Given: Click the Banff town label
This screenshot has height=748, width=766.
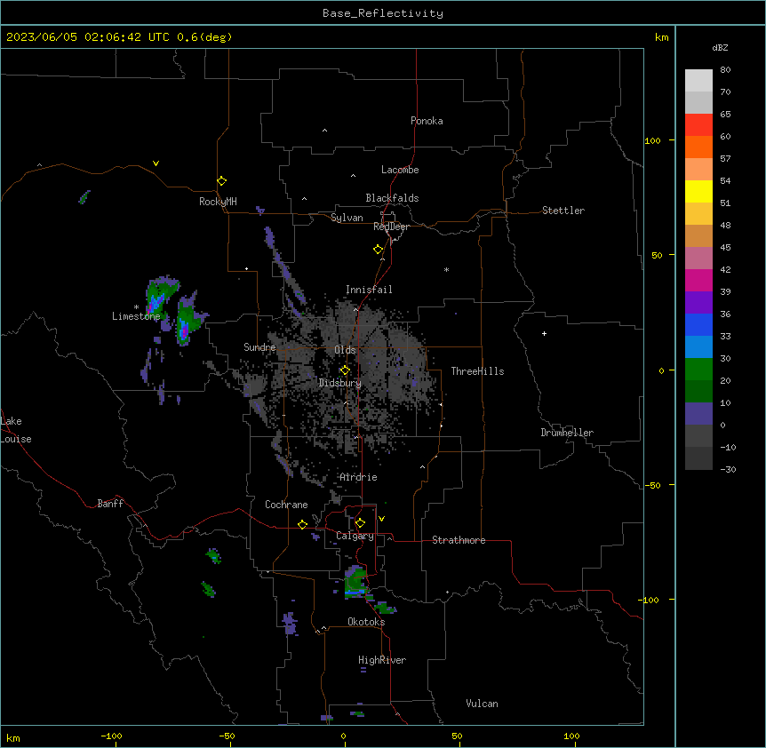Looking at the screenshot, I should coord(110,504).
